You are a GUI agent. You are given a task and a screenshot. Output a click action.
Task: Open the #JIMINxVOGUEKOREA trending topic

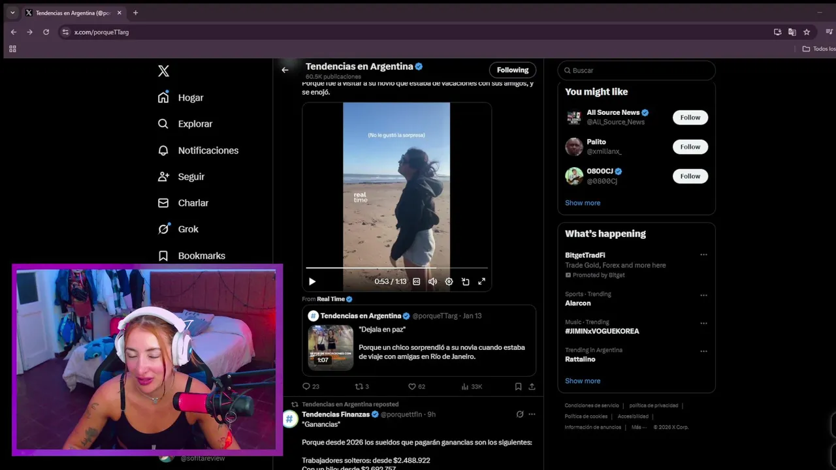[x=602, y=332]
